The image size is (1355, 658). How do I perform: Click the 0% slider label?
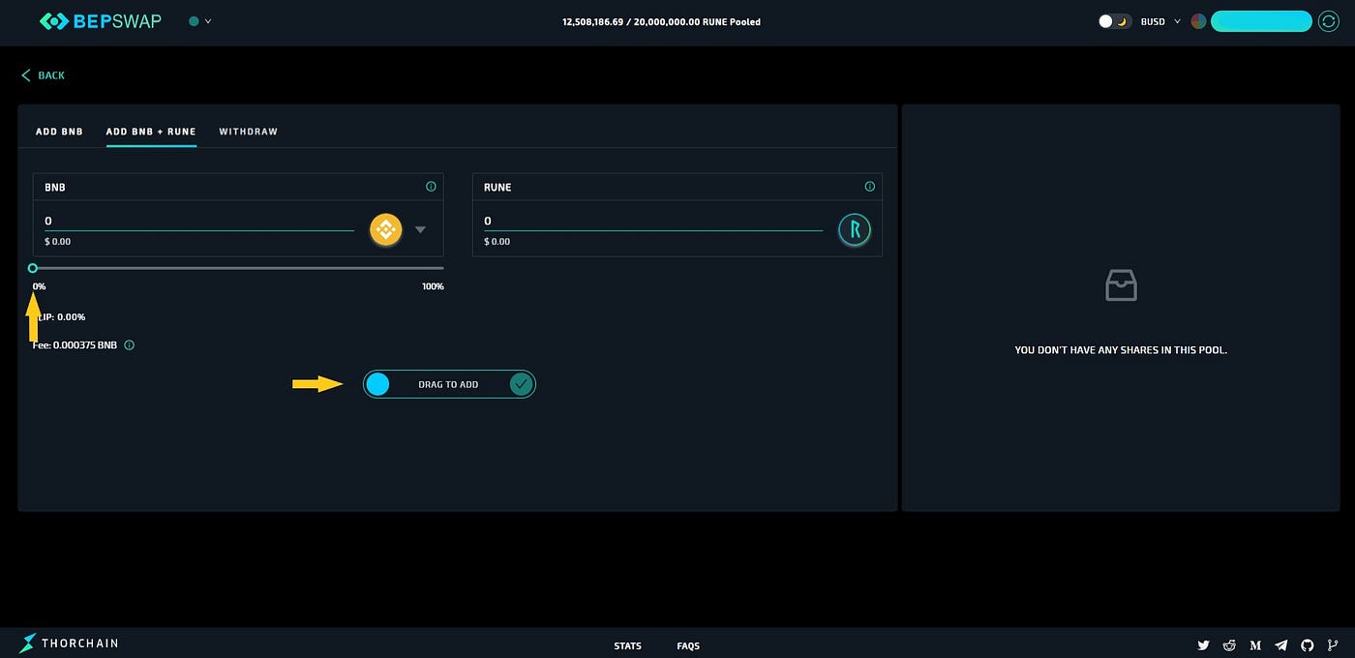point(39,286)
